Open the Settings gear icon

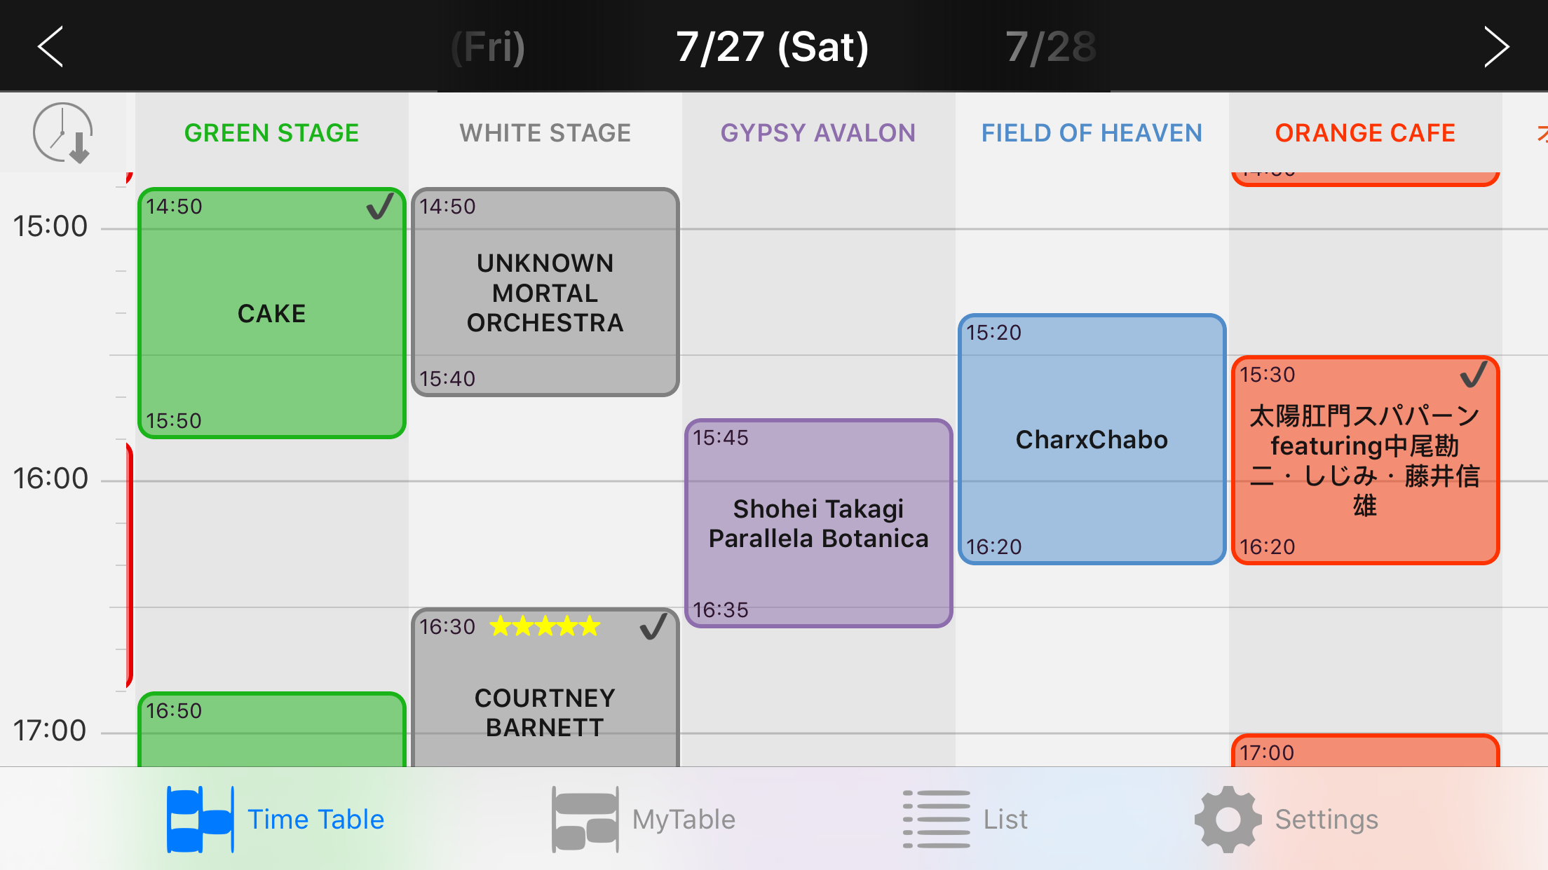1228,819
